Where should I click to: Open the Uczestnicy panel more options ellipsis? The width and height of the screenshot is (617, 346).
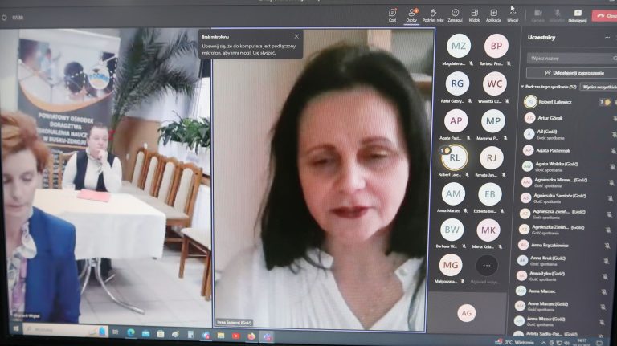(x=607, y=38)
